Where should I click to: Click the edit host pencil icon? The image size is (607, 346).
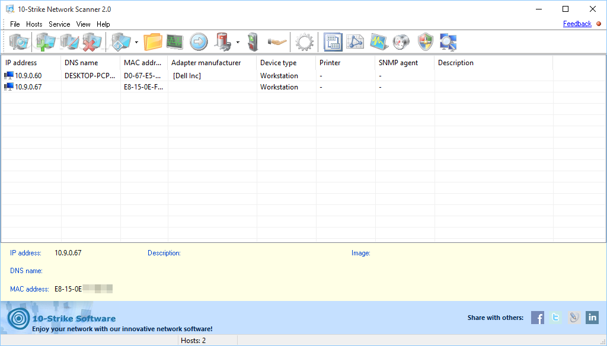click(70, 42)
